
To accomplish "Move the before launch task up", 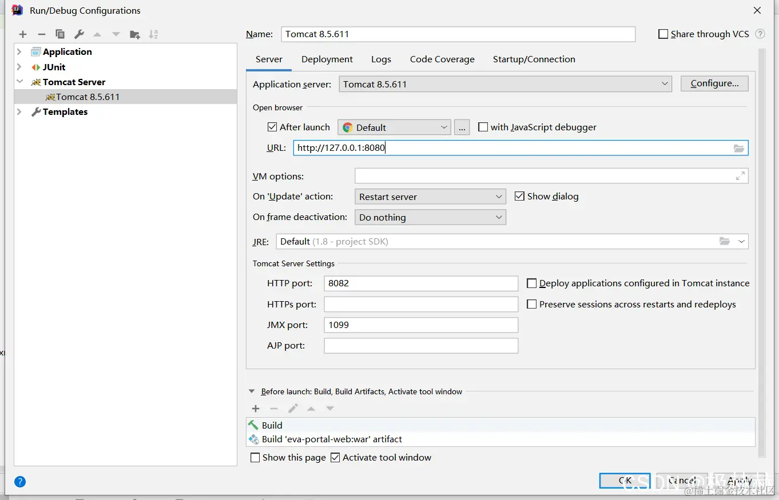I will tap(311, 409).
